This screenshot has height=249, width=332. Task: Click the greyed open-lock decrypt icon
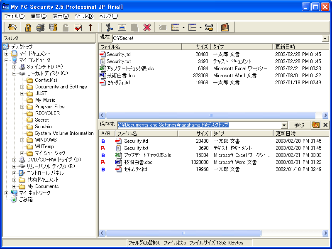[x=66, y=27]
